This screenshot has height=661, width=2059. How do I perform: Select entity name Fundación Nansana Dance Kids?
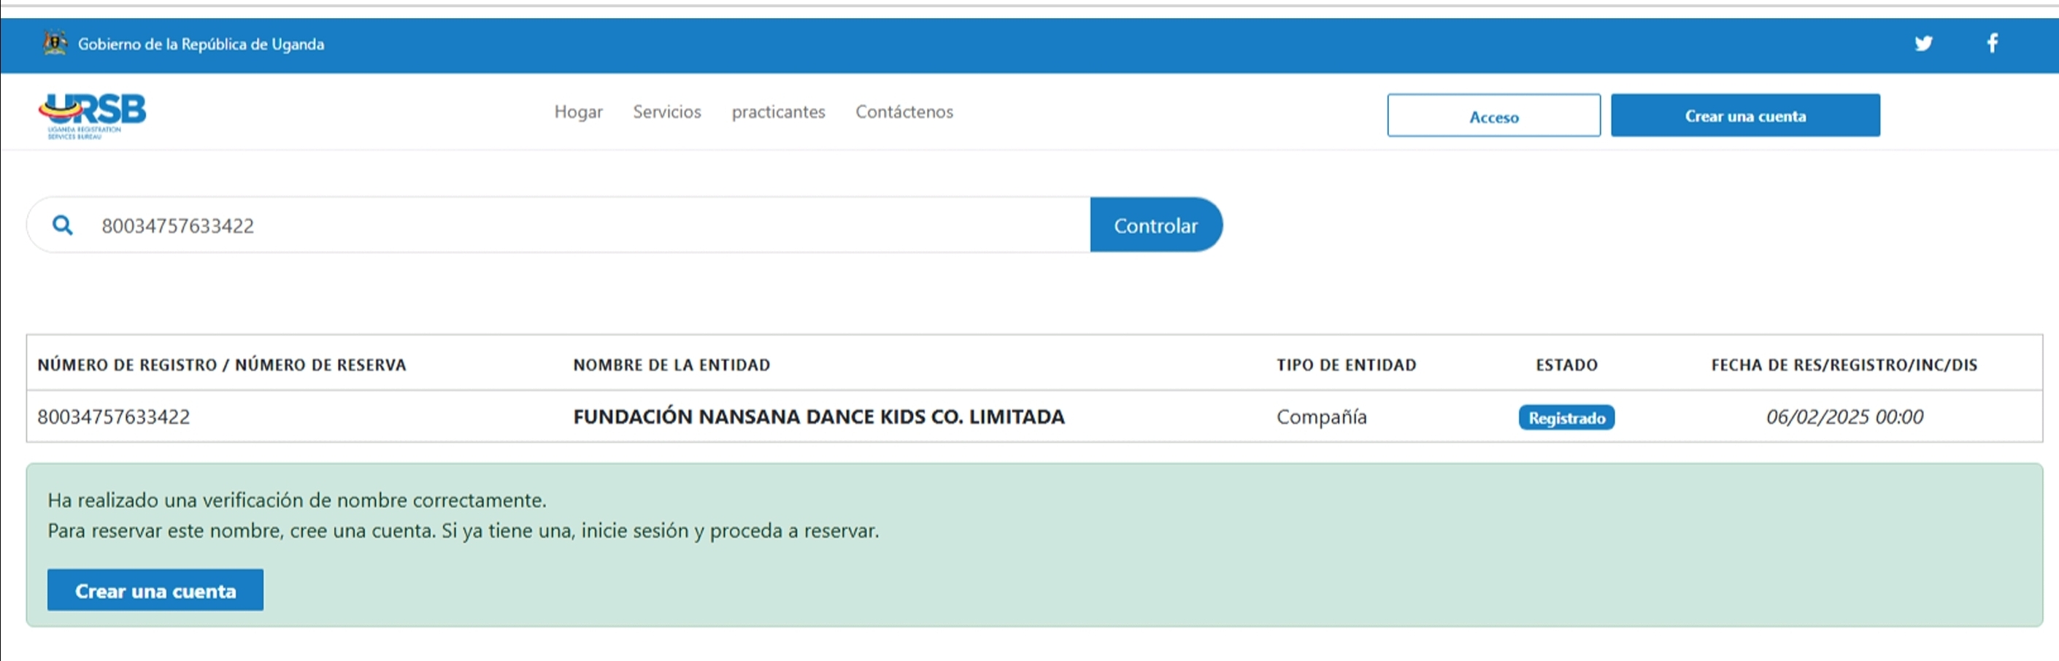tap(818, 417)
